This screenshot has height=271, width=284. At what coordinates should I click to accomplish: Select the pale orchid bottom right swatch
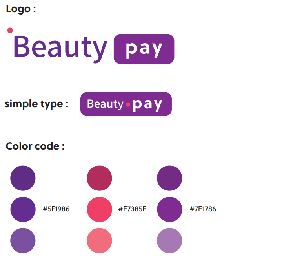tap(169, 240)
